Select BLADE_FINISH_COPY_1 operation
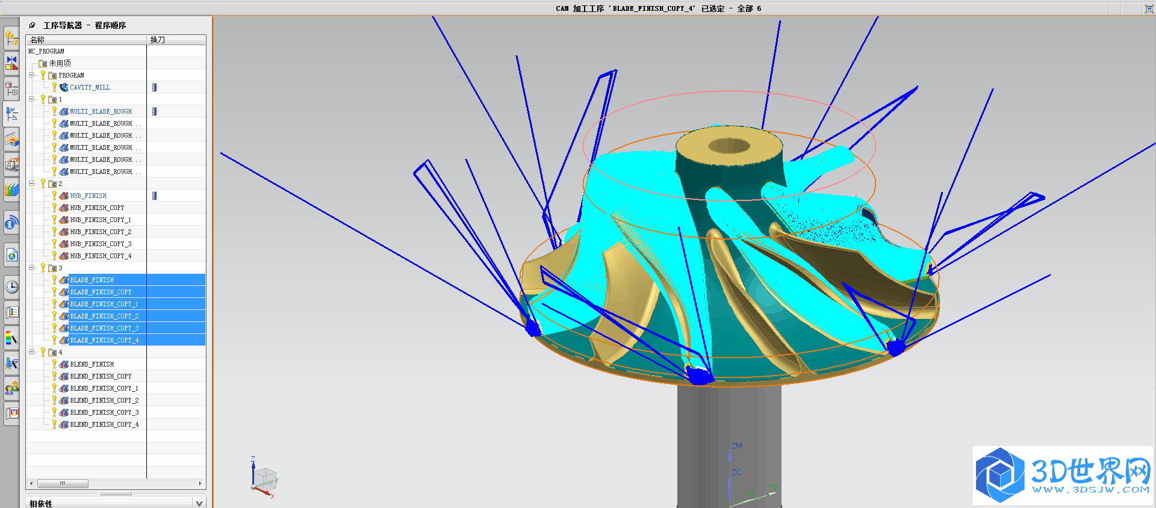This screenshot has width=1156, height=508. pyautogui.click(x=104, y=304)
